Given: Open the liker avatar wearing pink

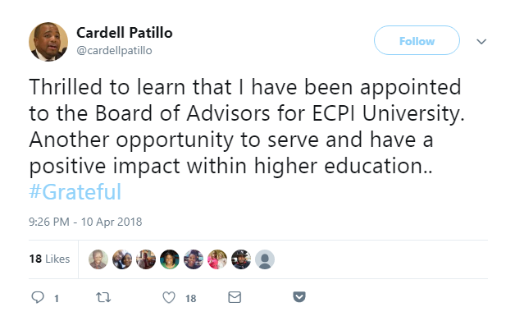Looking at the screenshot, I should click(x=217, y=259).
